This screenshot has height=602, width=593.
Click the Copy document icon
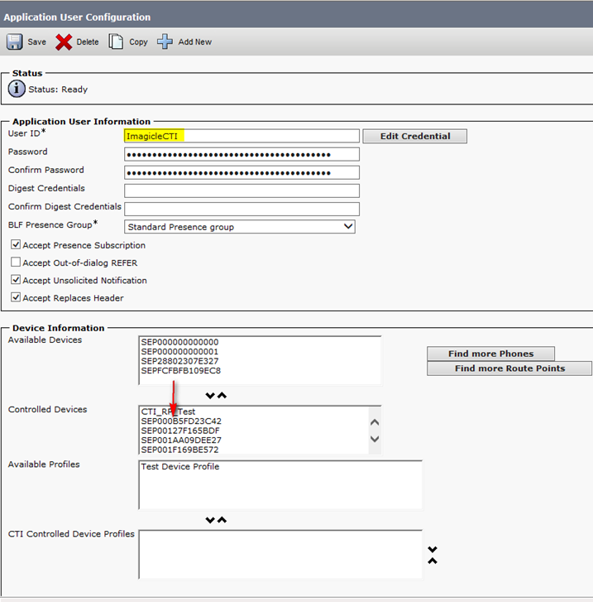(117, 42)
